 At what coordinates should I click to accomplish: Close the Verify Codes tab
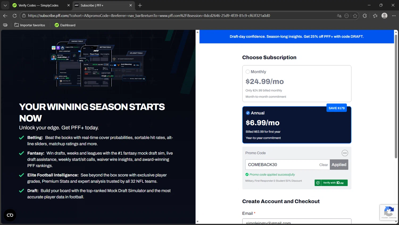pos(68,5)
